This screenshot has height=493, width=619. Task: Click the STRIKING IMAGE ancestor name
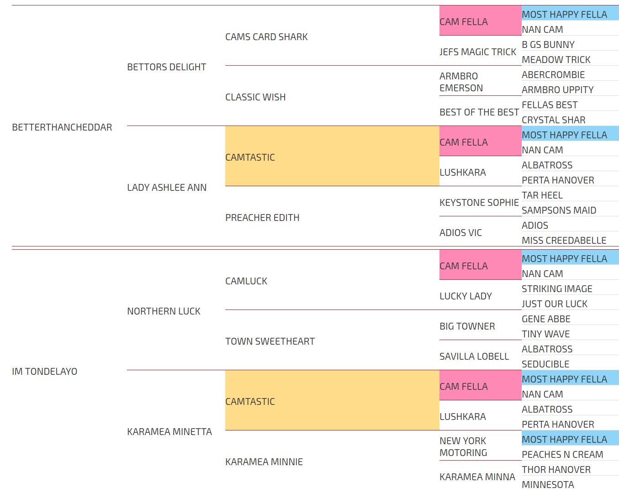557,289
